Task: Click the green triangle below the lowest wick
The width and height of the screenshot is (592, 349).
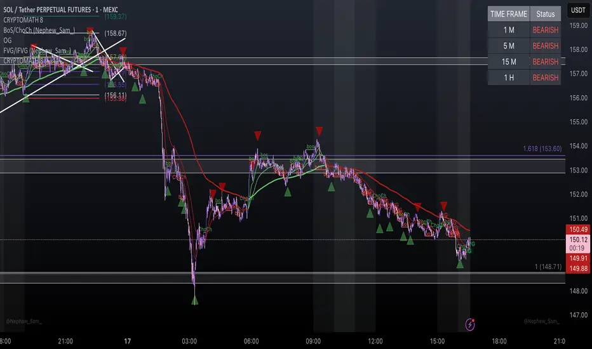Action: point(194,300)
